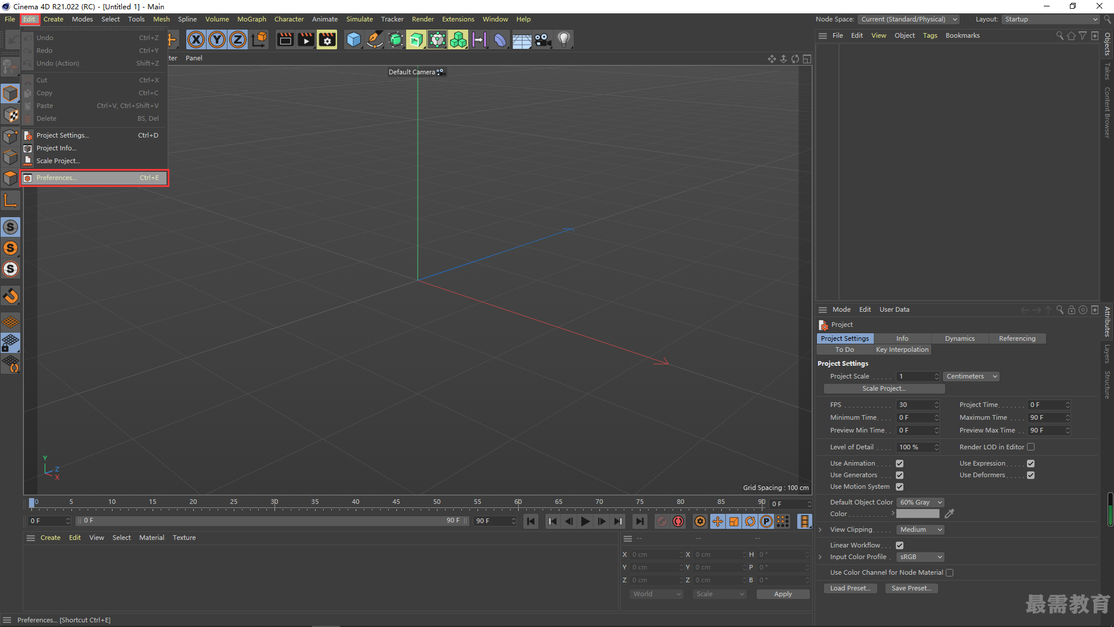Pick color with eyedropper icon
This screenshot has height=627, width=1114.
coord(949,514)
